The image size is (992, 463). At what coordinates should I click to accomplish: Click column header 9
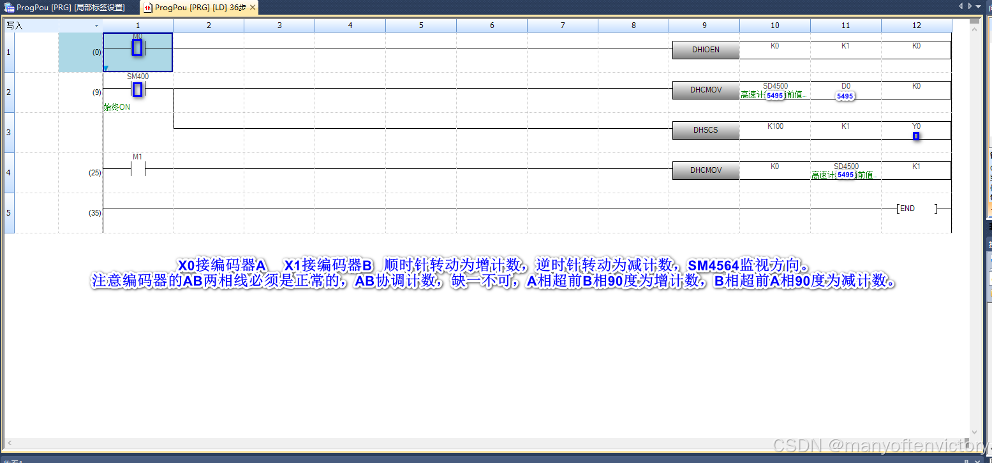[704, 26]
